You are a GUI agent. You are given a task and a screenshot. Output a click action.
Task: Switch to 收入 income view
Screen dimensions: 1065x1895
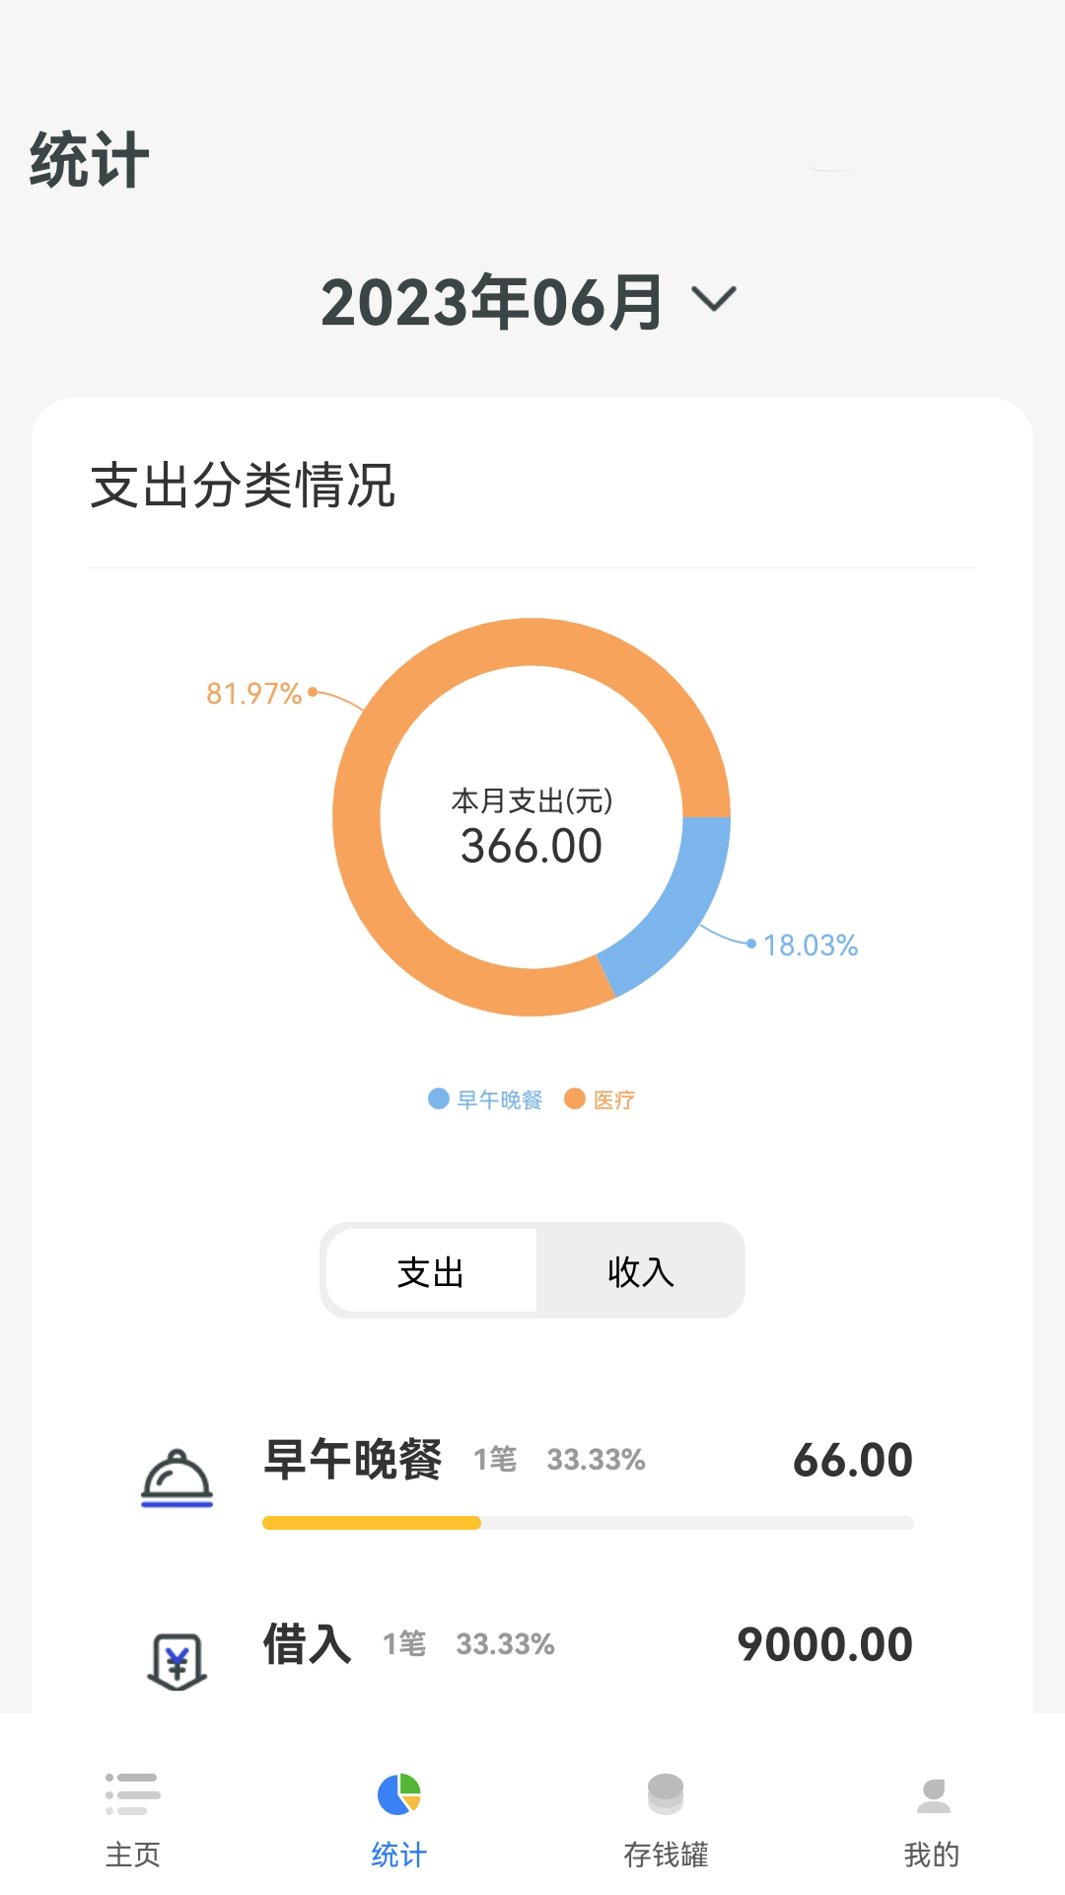[640, 1272]
